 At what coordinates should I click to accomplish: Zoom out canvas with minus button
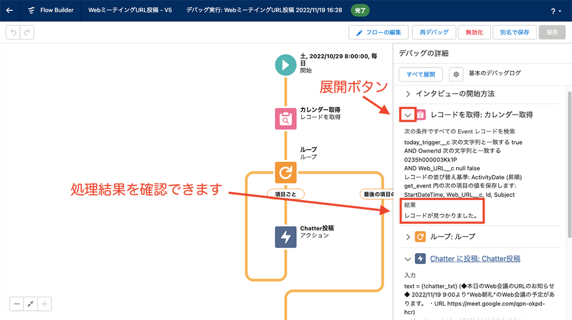click(17, 303)
